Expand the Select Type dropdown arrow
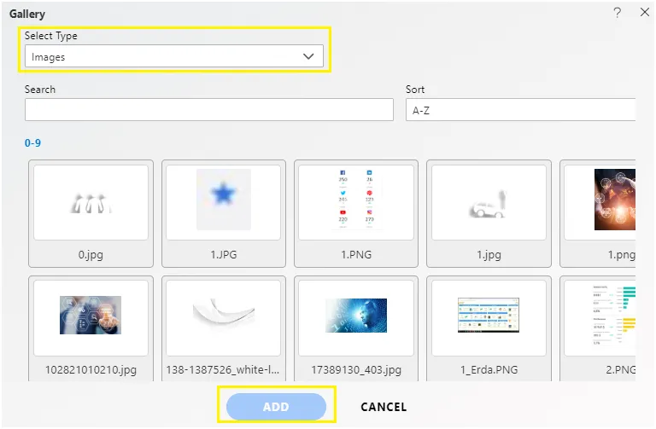The width and height of the screenshot is (656, 429). 308,56
